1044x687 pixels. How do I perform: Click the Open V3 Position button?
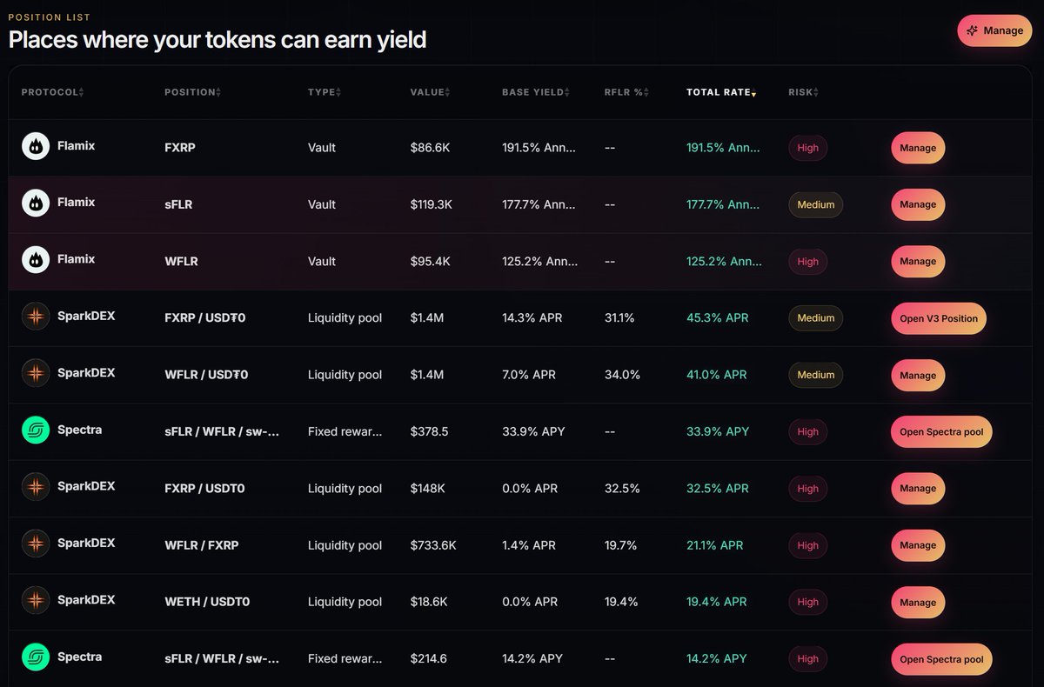(939, 318)
